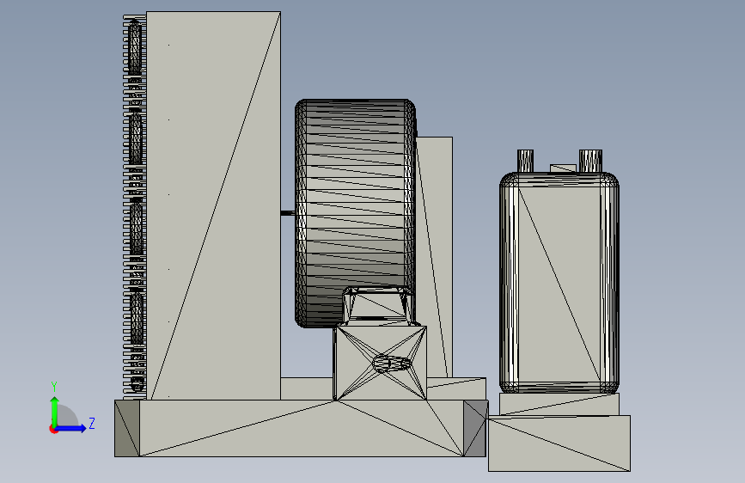Select the tapered bracket atop the small box
This screenshot has width=745, height=483.
click(379, 307)
